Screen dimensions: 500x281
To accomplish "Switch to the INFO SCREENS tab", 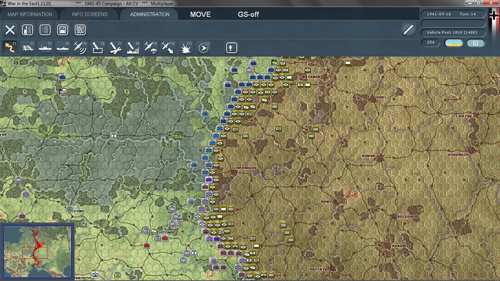I will [90, 14].
